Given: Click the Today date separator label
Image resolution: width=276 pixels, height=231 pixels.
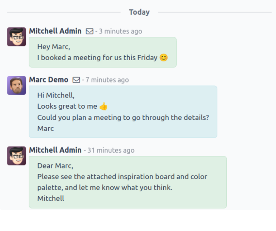Looking at the screenshot, I should coord(139,12).
